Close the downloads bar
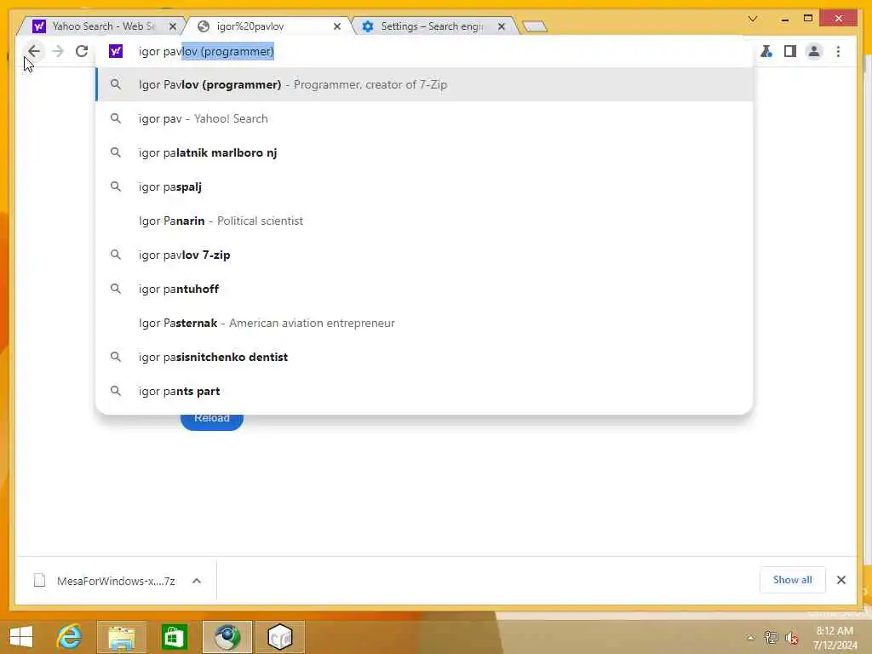This screenshot has width=872, height=654. (840, 580)
